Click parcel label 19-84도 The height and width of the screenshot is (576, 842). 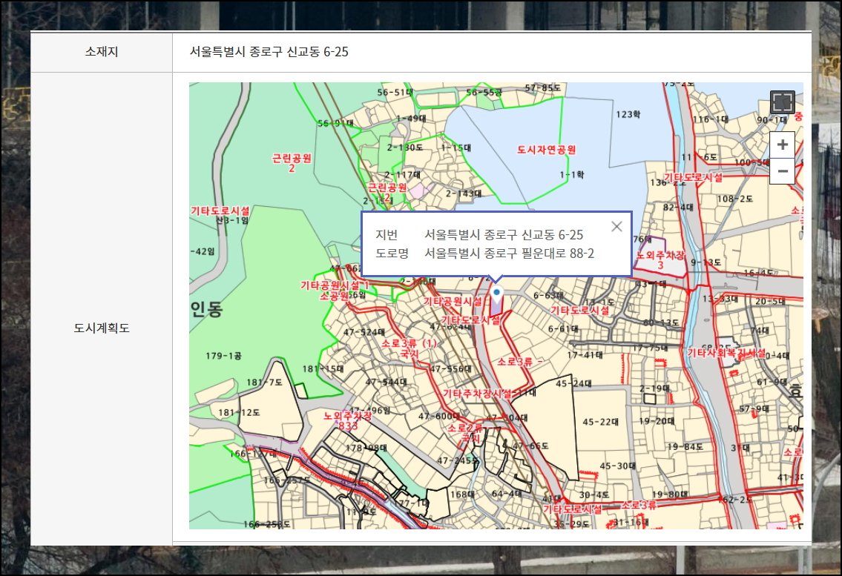685,446
